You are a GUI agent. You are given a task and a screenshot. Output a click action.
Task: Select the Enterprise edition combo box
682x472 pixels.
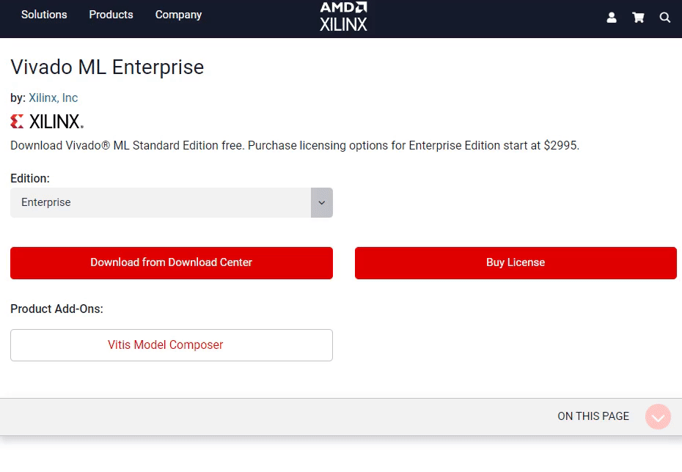pyautogui.click(x=172, y=202)
